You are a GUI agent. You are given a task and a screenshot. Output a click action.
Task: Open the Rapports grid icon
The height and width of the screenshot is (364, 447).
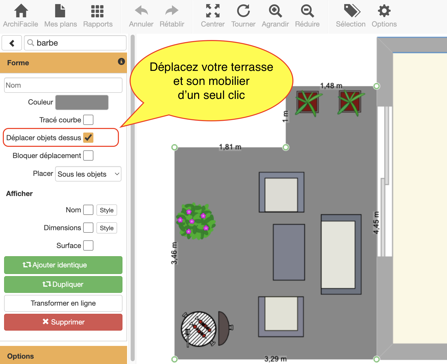pyautogui.click(x=97, y=11)
